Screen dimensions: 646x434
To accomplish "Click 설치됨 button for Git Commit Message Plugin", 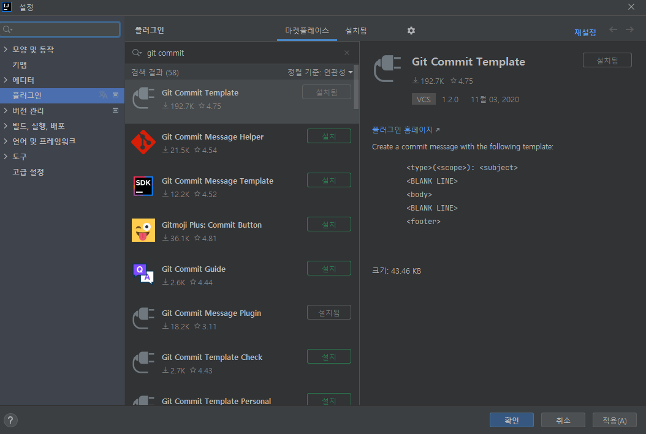I will pyautogui.click(x=329, y=312).
